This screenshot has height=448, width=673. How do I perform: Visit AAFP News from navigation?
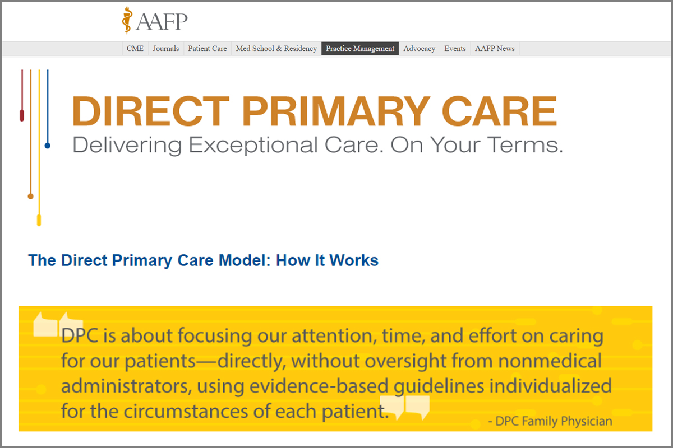tap(495, 49)
